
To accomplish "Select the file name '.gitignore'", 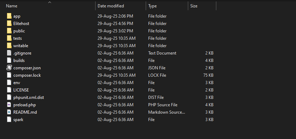I will [22, 53].
